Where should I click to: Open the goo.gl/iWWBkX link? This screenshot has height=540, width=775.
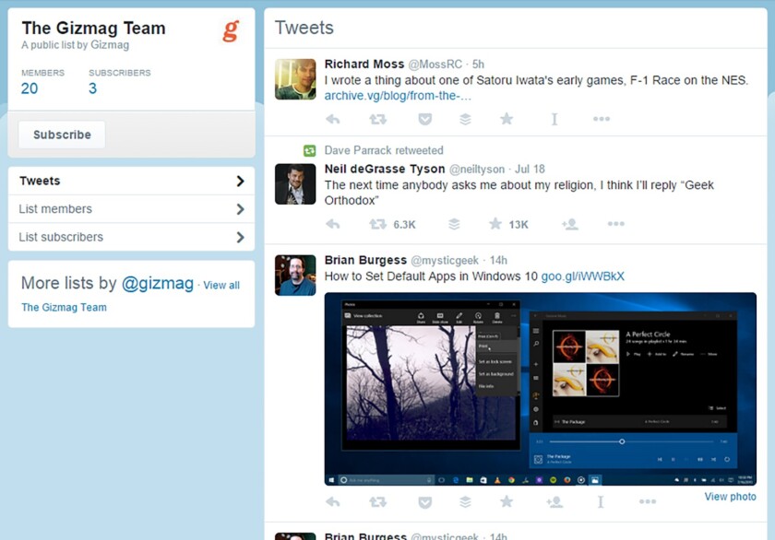pyautogui.click(x=583, y=276)
